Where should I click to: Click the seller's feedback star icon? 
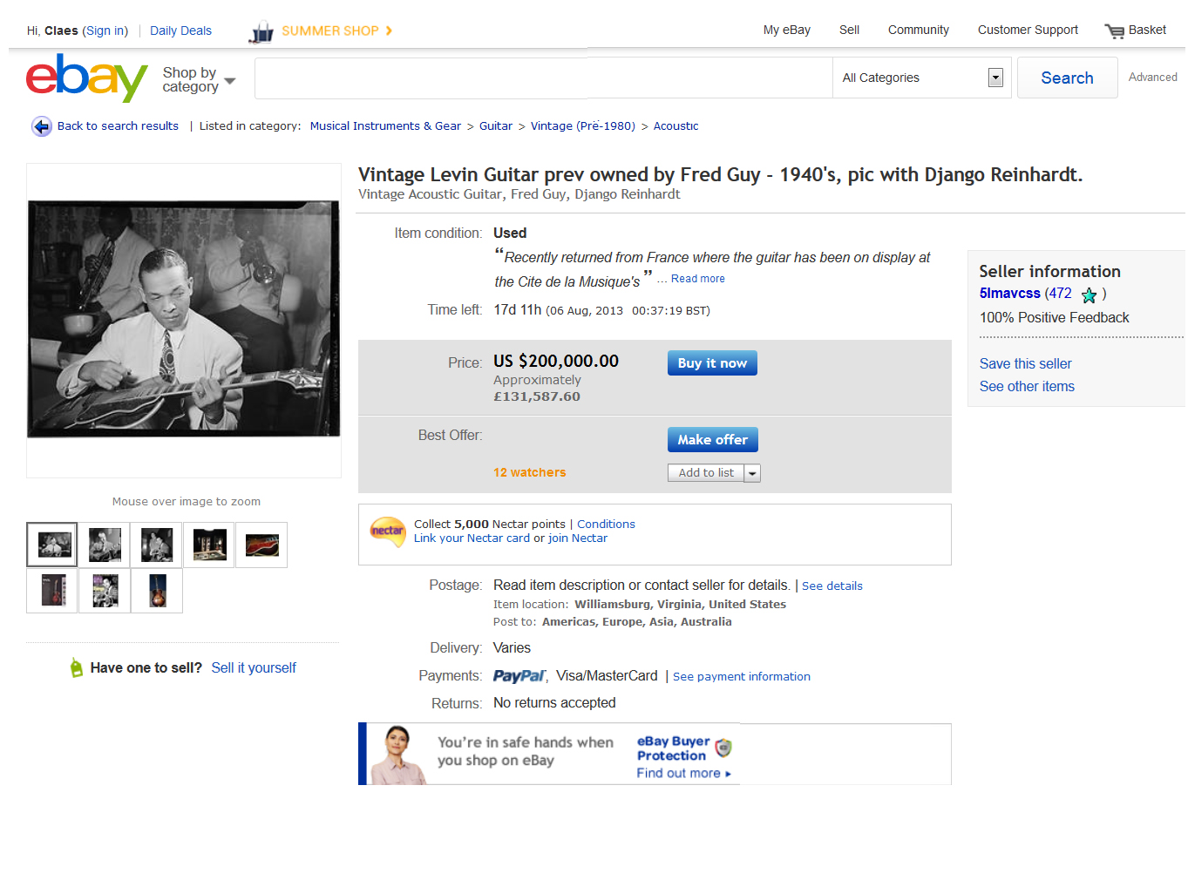coord(1089,295)
